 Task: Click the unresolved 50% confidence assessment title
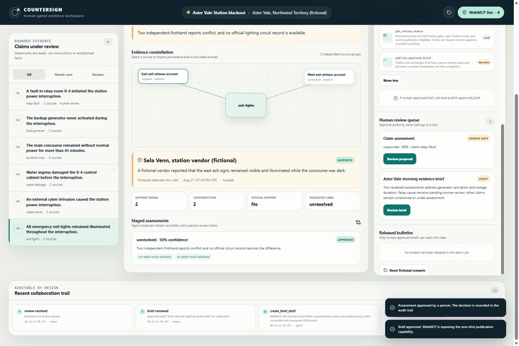(x=162, y=240)
